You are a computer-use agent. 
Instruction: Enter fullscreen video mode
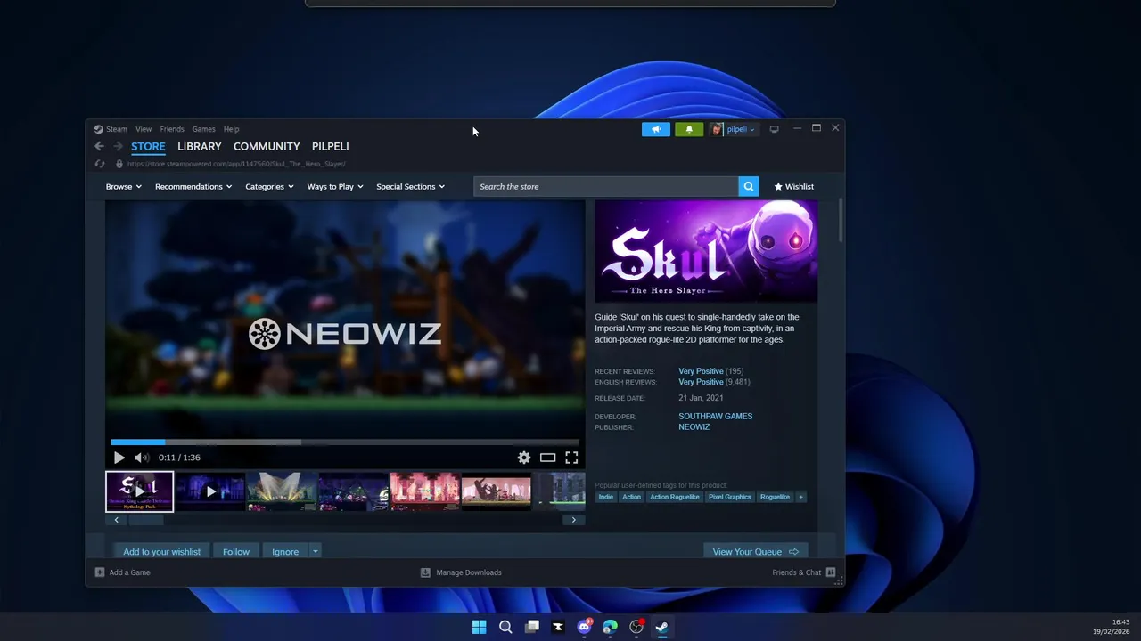(x=571, y=458)
